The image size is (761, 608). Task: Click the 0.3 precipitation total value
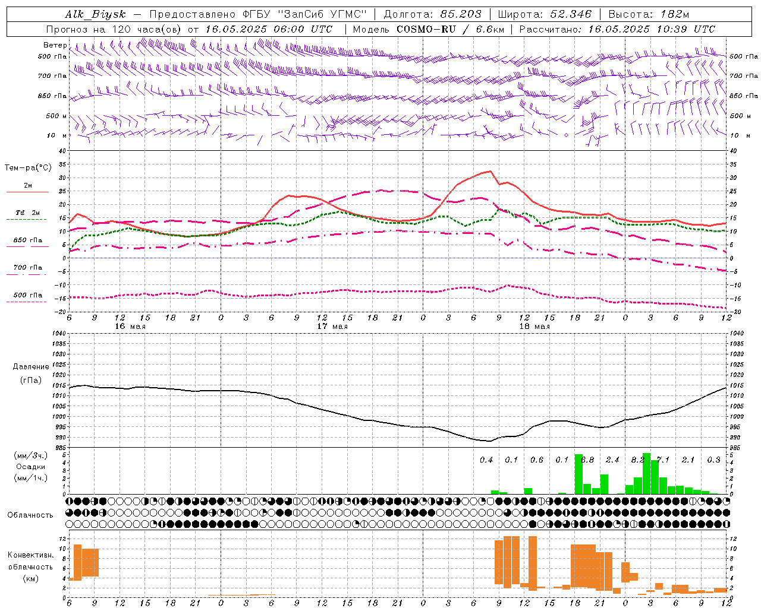pos(713,460)
